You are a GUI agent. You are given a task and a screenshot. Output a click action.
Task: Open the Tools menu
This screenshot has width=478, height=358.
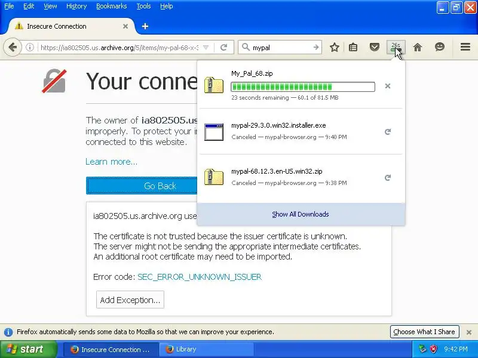[x=143, y=6]
